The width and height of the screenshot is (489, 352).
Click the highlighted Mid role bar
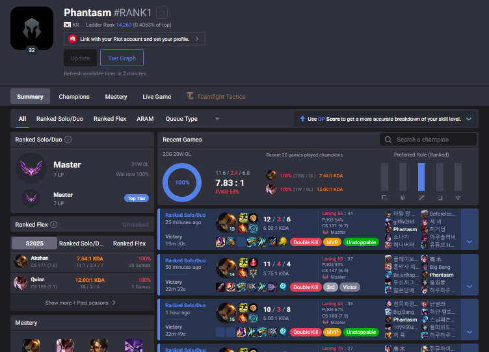tap(421, 177)
